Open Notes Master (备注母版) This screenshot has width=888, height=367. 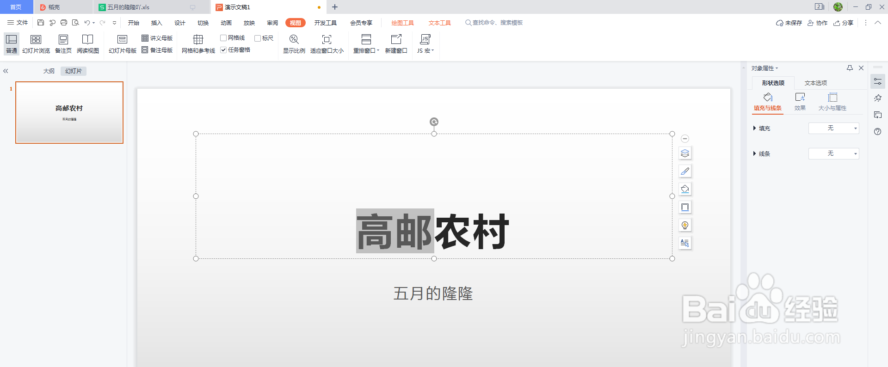tap(157, 50)
